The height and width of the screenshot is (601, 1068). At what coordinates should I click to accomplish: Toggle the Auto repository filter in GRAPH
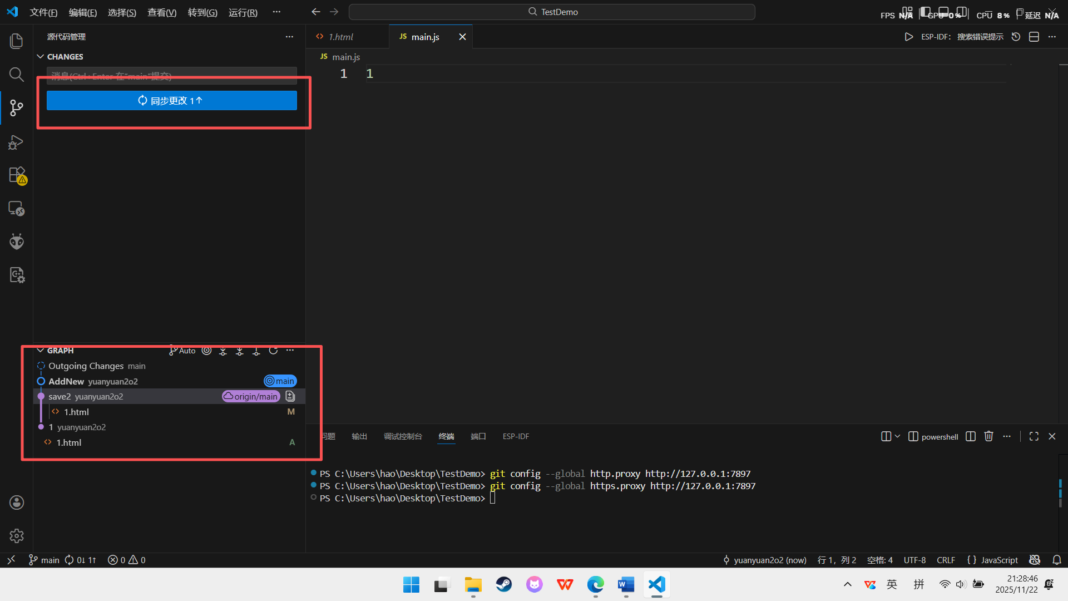click(x=182, y=350)
